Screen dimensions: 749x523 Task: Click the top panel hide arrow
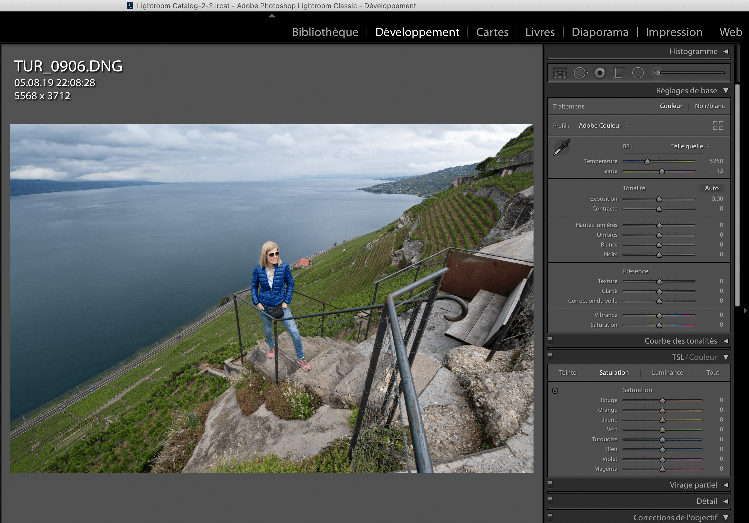pos(272,16)
